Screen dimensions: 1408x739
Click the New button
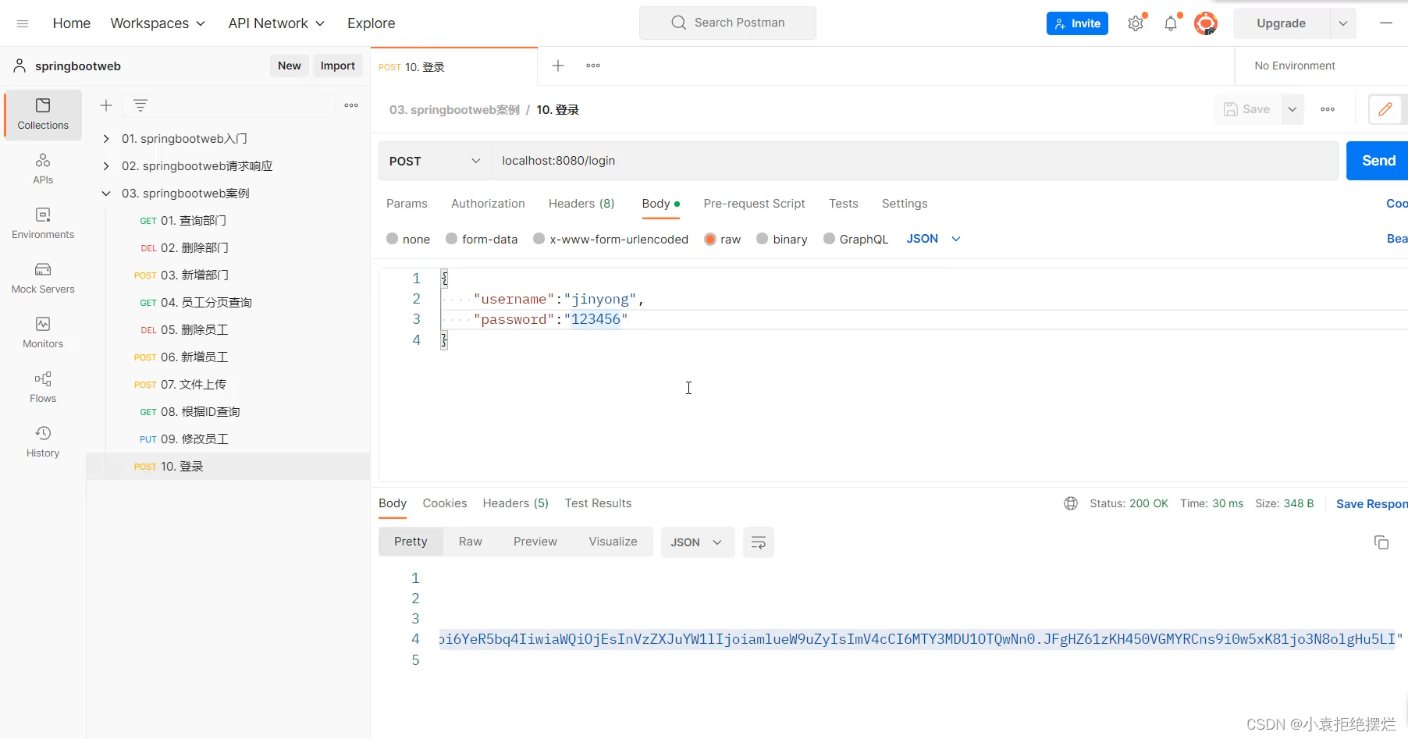289,66
